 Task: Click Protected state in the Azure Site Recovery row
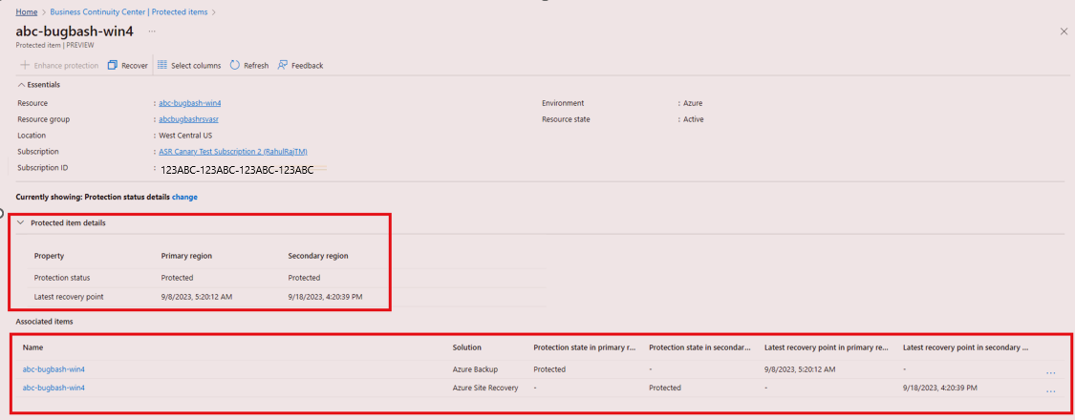coord(664,388)
